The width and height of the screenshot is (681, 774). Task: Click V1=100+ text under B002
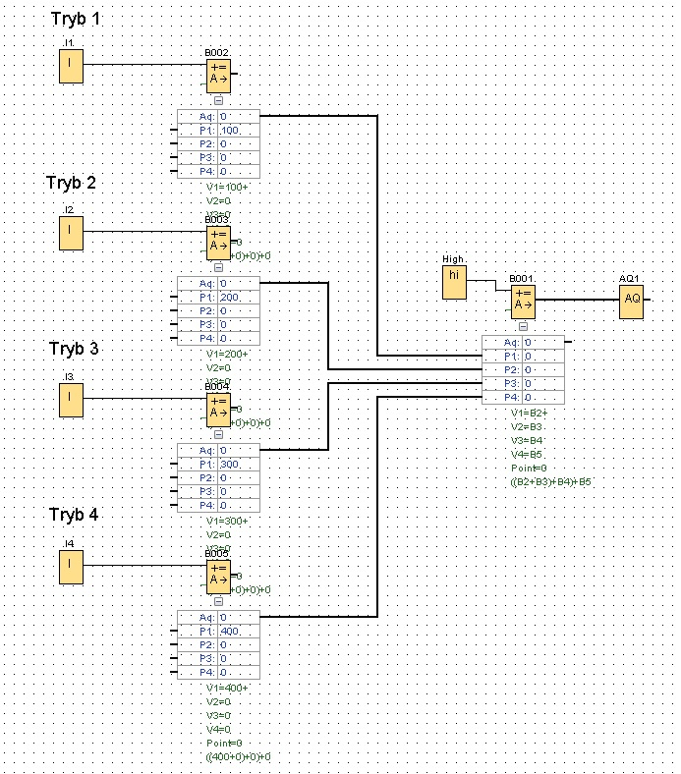pos(227,187)
